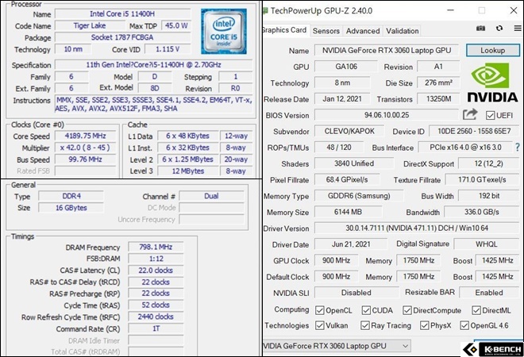Click the Device ID field
This screenshot has height=357, width=524.
(474, 131)
